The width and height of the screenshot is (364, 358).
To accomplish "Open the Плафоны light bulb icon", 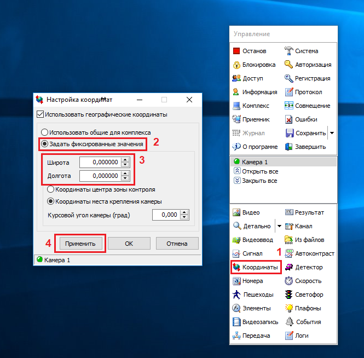I will pyautogui.click(x=289, y=308).
